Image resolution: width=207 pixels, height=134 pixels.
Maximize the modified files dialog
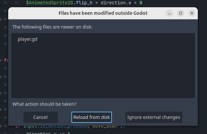(x=180, y=13)
